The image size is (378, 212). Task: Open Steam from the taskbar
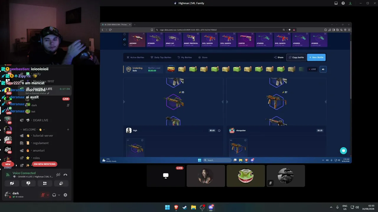point(185,207)
